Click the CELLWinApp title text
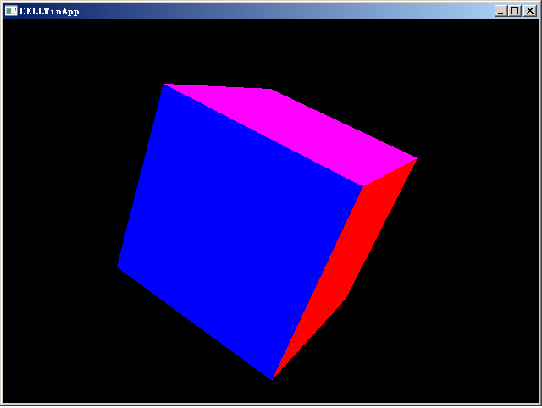 (x=49, y=11)
